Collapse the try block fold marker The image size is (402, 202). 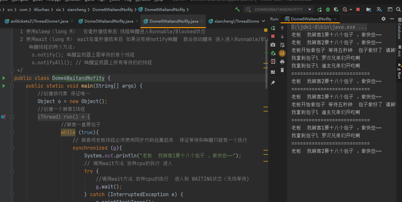(x=12, y=171)
